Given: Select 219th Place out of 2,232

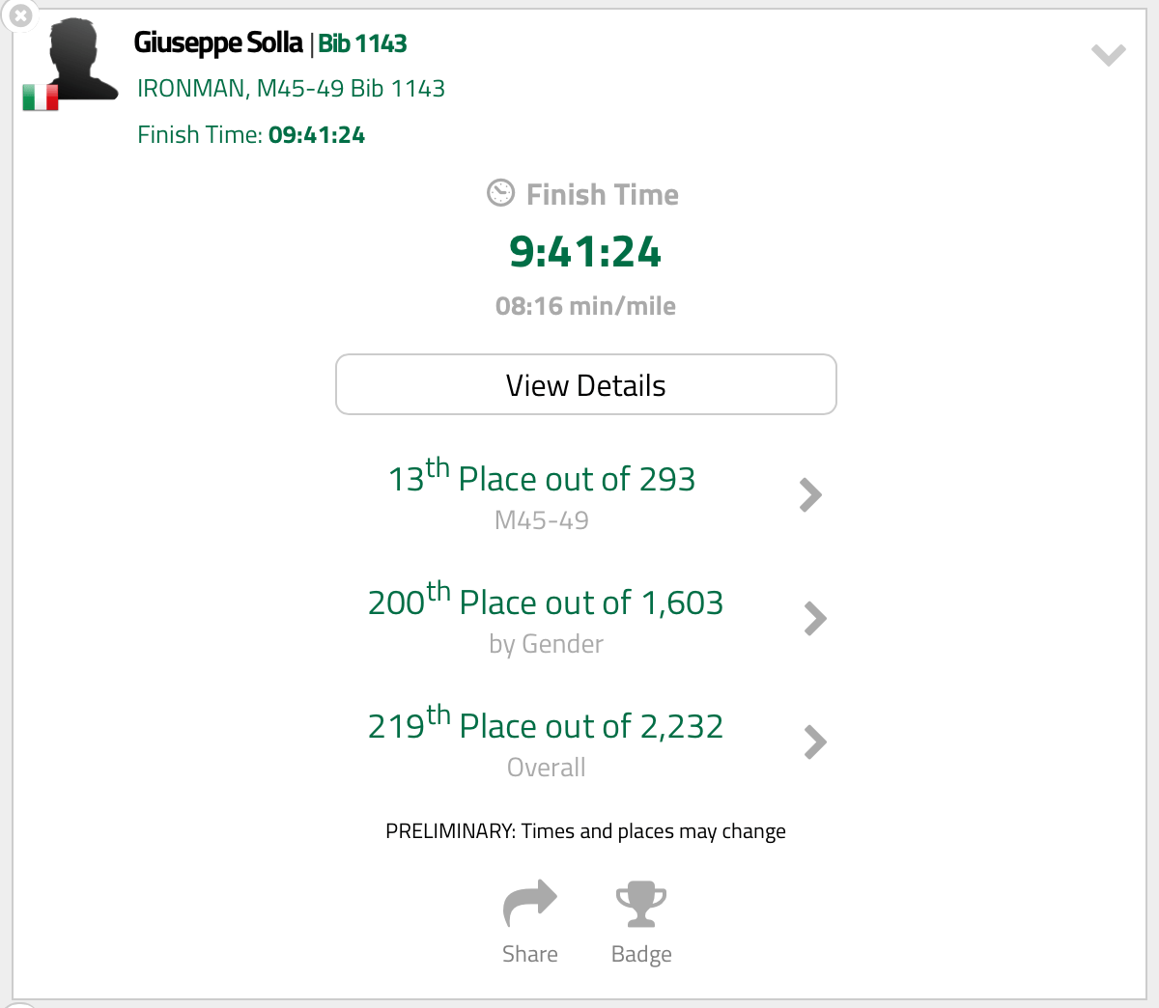Looking at the screenshot, I should 546,726.
